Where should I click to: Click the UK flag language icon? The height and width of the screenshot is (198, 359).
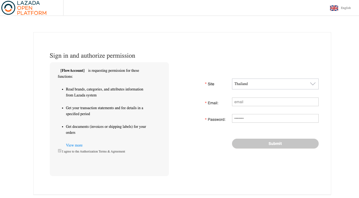point(334,8)
